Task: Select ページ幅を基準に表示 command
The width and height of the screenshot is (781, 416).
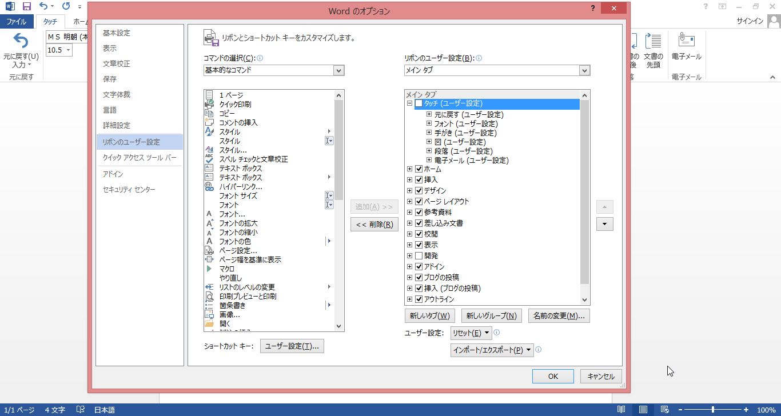Action: point(250,259)
